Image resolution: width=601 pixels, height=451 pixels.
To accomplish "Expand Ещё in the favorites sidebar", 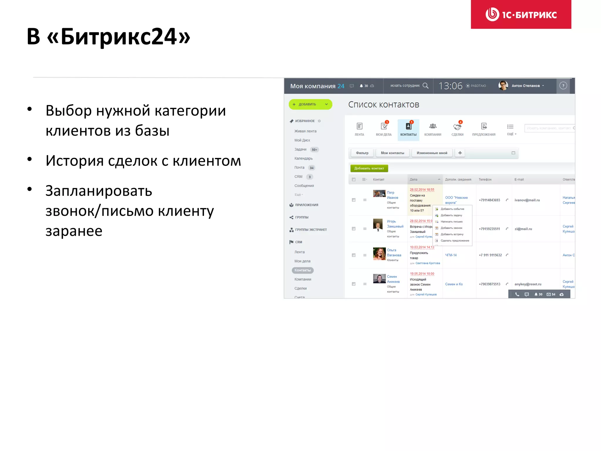I will pyautogui.click(x=298, y=195).
